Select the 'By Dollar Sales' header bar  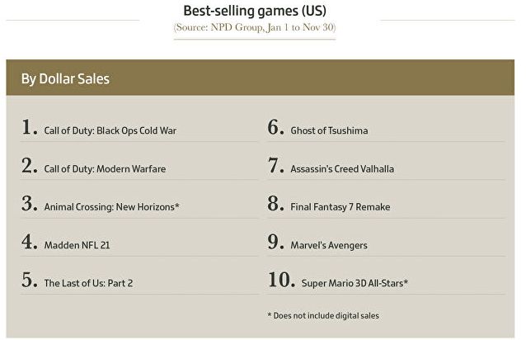pyautogui.click(x=260, y=78)
